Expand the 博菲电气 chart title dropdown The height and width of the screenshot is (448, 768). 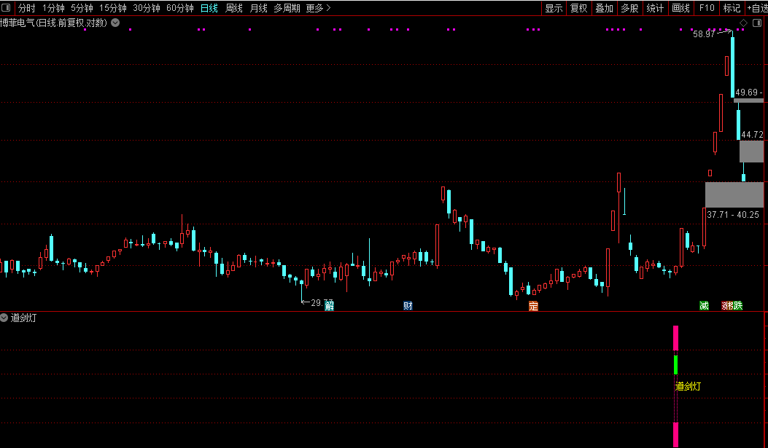(115, 23)
